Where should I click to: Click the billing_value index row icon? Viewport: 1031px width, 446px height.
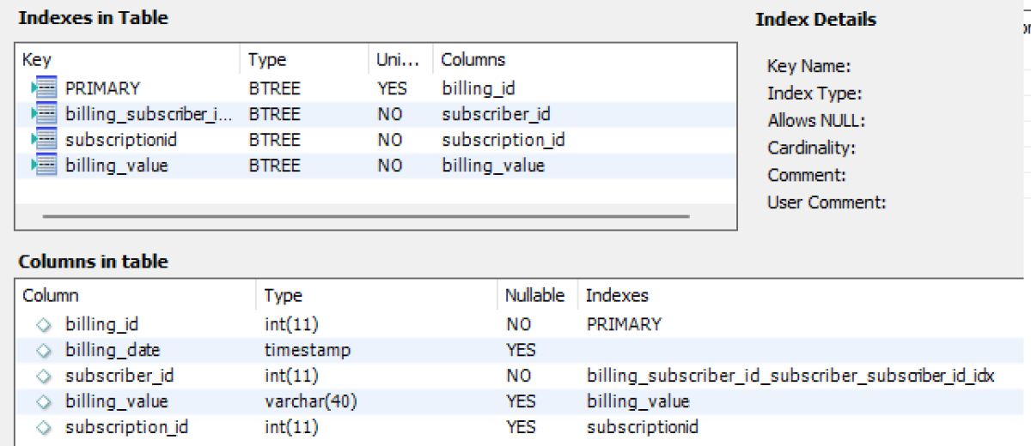[44, 166]
